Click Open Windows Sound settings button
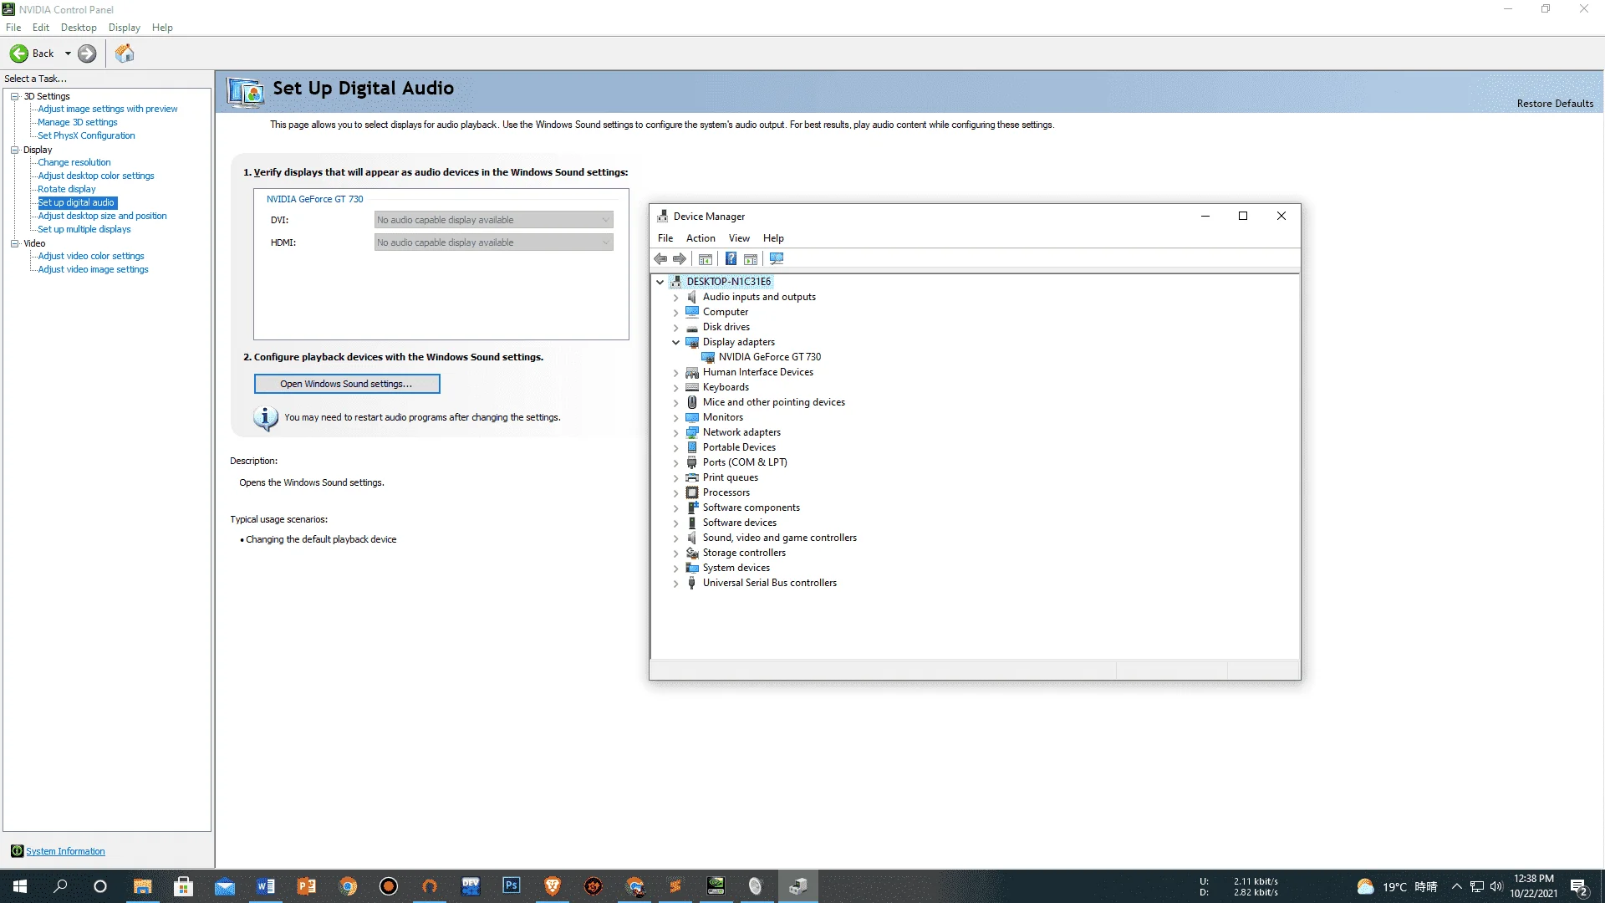 347,384
